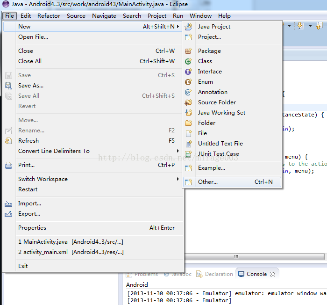Click the Example... icon
The image size is (327, 305).
(188, 168)
